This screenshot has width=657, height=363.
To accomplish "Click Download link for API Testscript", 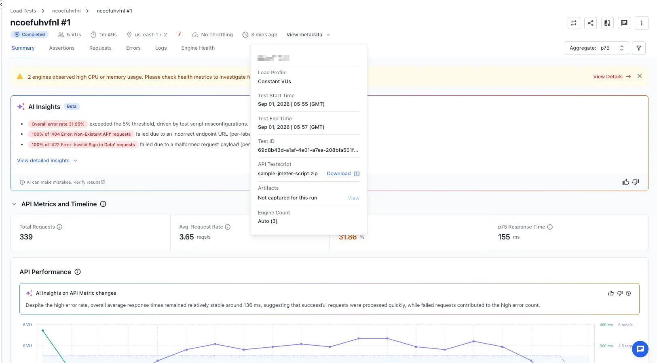I will tap(339, 174).
